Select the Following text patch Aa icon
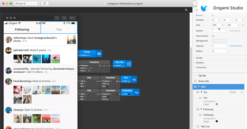Image resolution: width=247 pixels, height=129 pixels. (136, 92)
